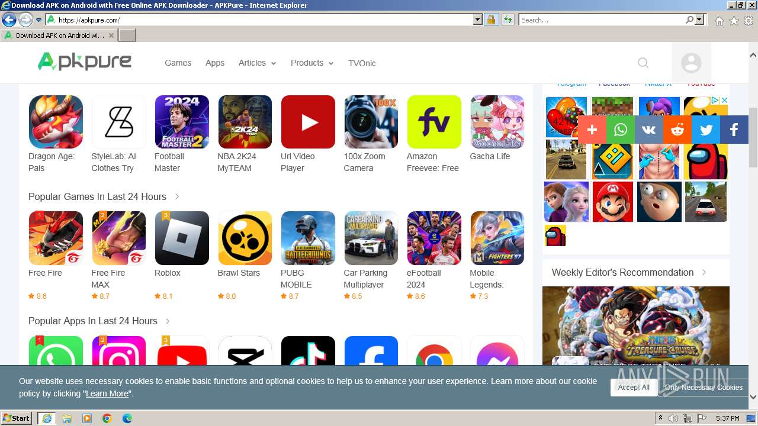Open the Learn More cookie policy link
This screenshot has width=758, height=426.
click(x=107, y=393)
